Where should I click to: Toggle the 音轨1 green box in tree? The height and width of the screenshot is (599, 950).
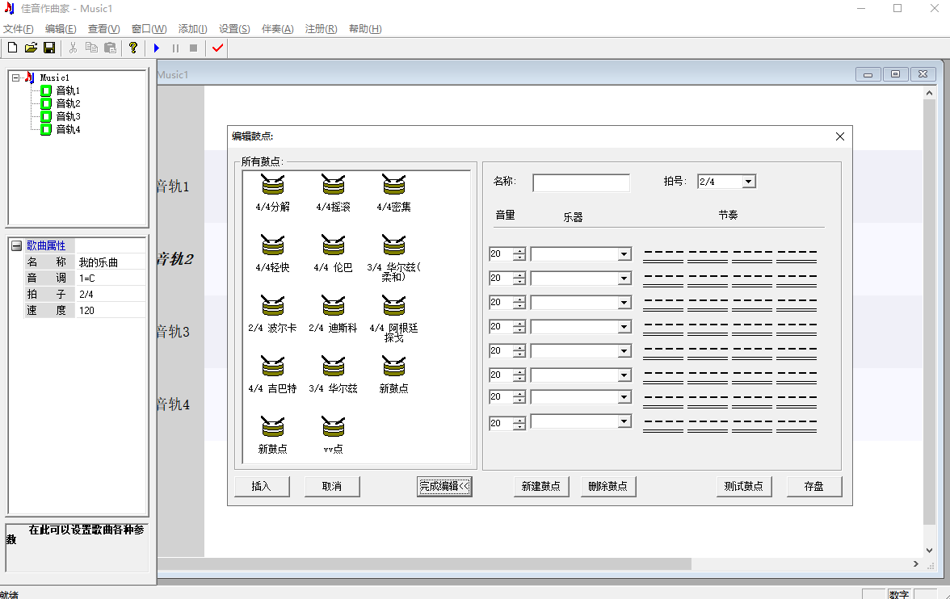(x=46, y=91)
